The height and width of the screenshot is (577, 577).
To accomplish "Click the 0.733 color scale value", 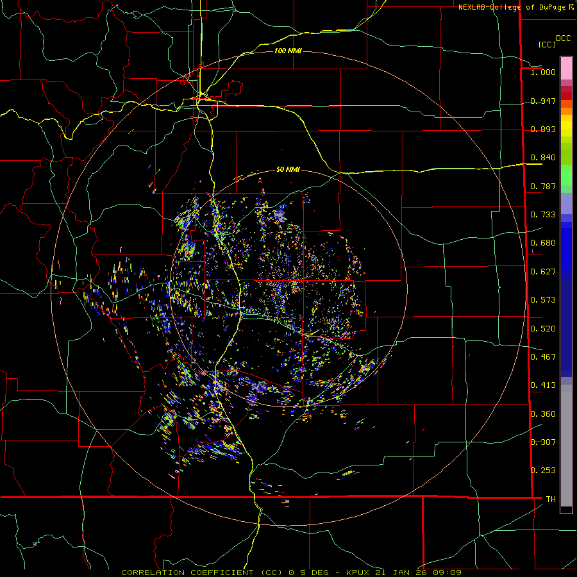I will tap(543, 215).
